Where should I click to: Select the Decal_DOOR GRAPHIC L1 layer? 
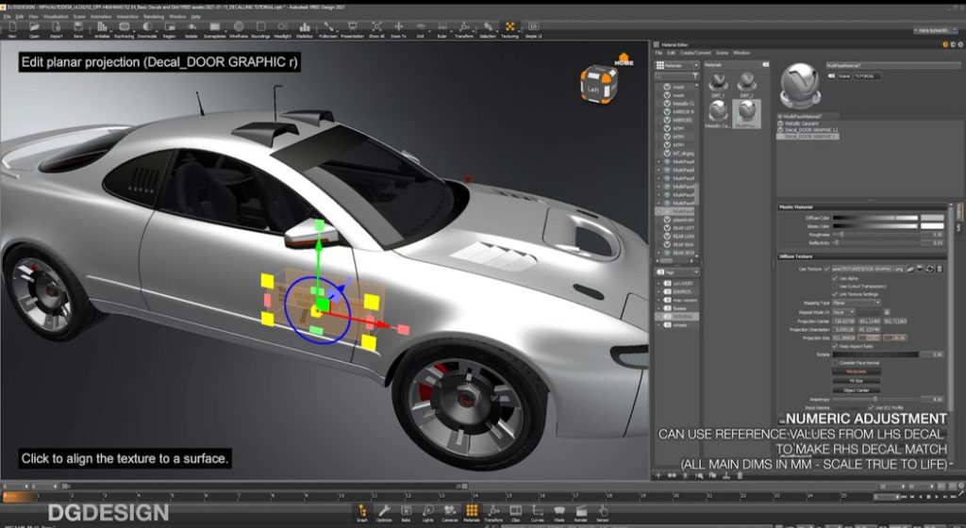point(811,130)
